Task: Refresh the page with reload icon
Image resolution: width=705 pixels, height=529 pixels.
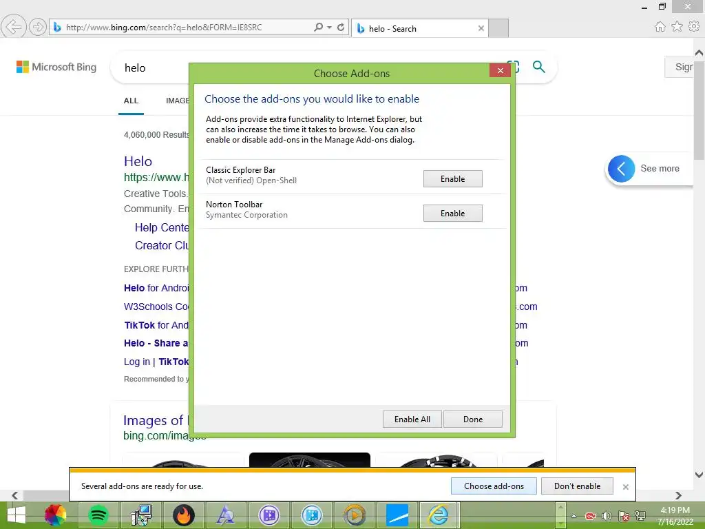Action: coord(341,27)
